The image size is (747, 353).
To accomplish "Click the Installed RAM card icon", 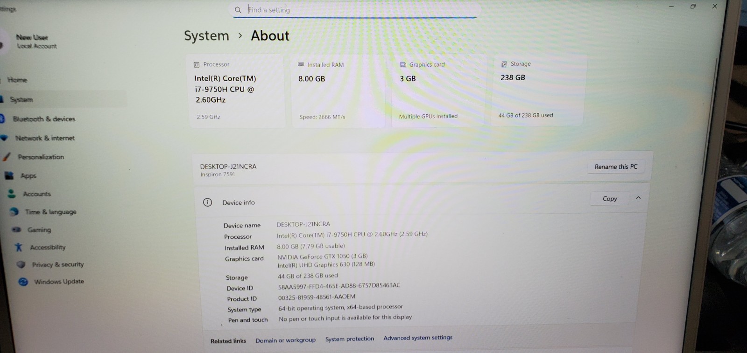I will pos(301,64).
